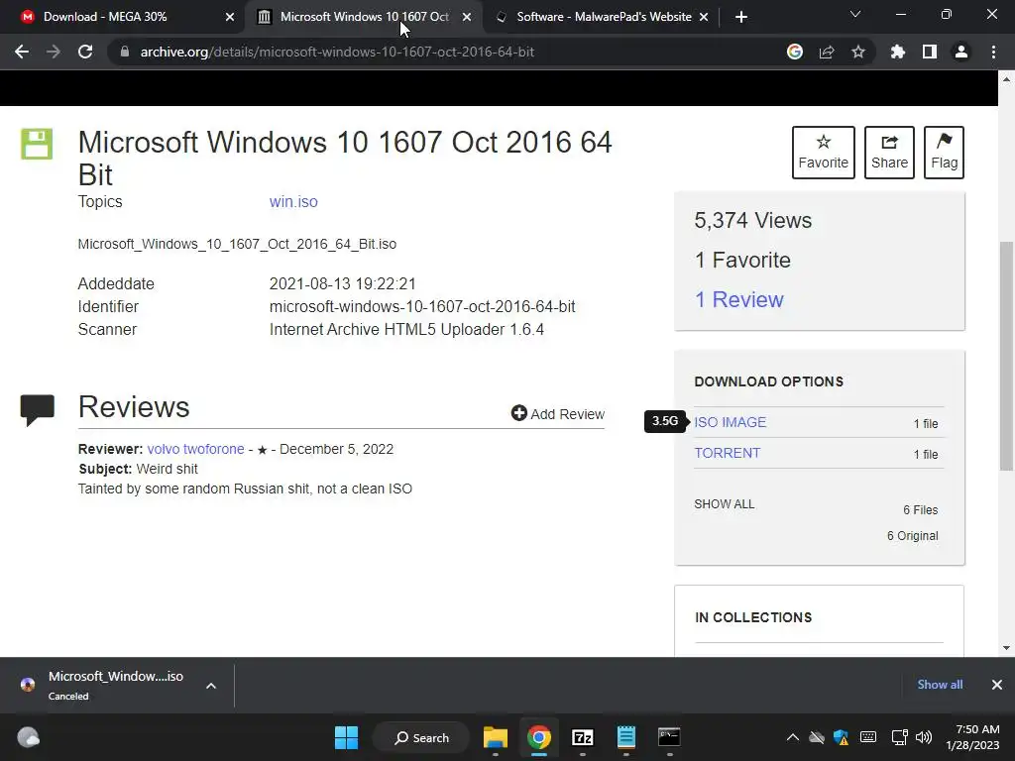1015x761 pixels.
Task: Share this page from the address bar
Action: (x=827, y=52)
